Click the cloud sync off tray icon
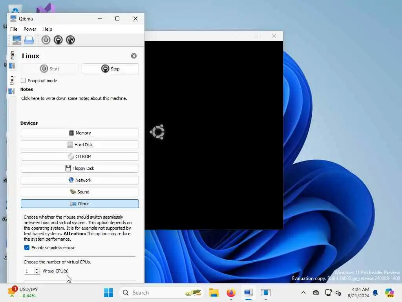The width and height of the screenshot is (402, 302). pos(316,293)
